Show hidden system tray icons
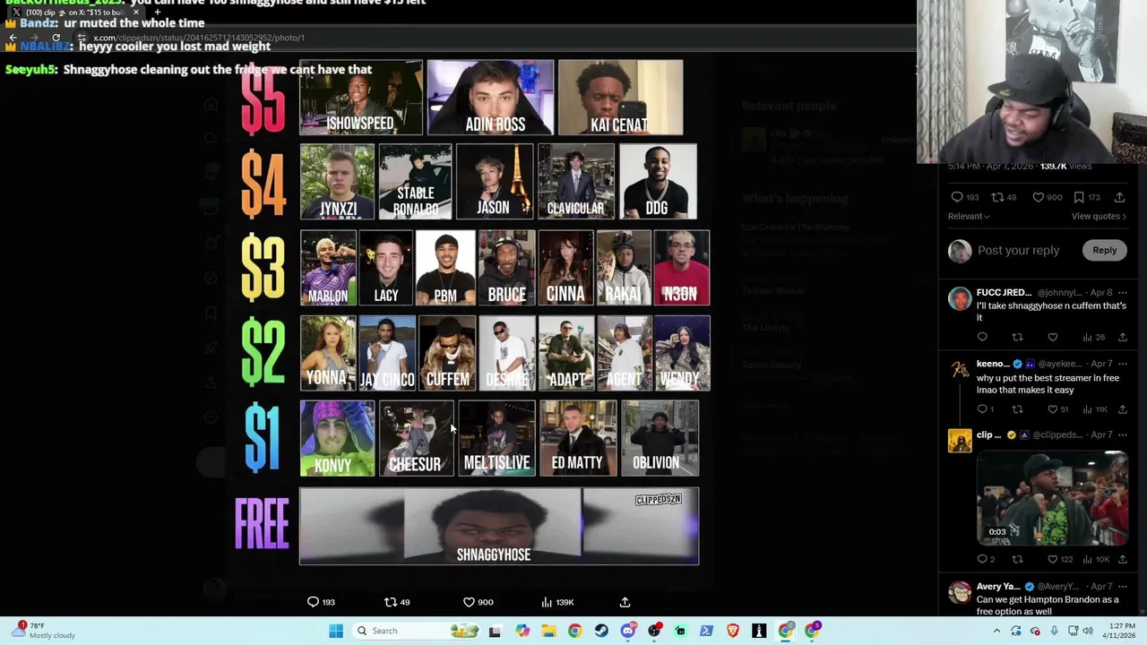 click(996, 631)
